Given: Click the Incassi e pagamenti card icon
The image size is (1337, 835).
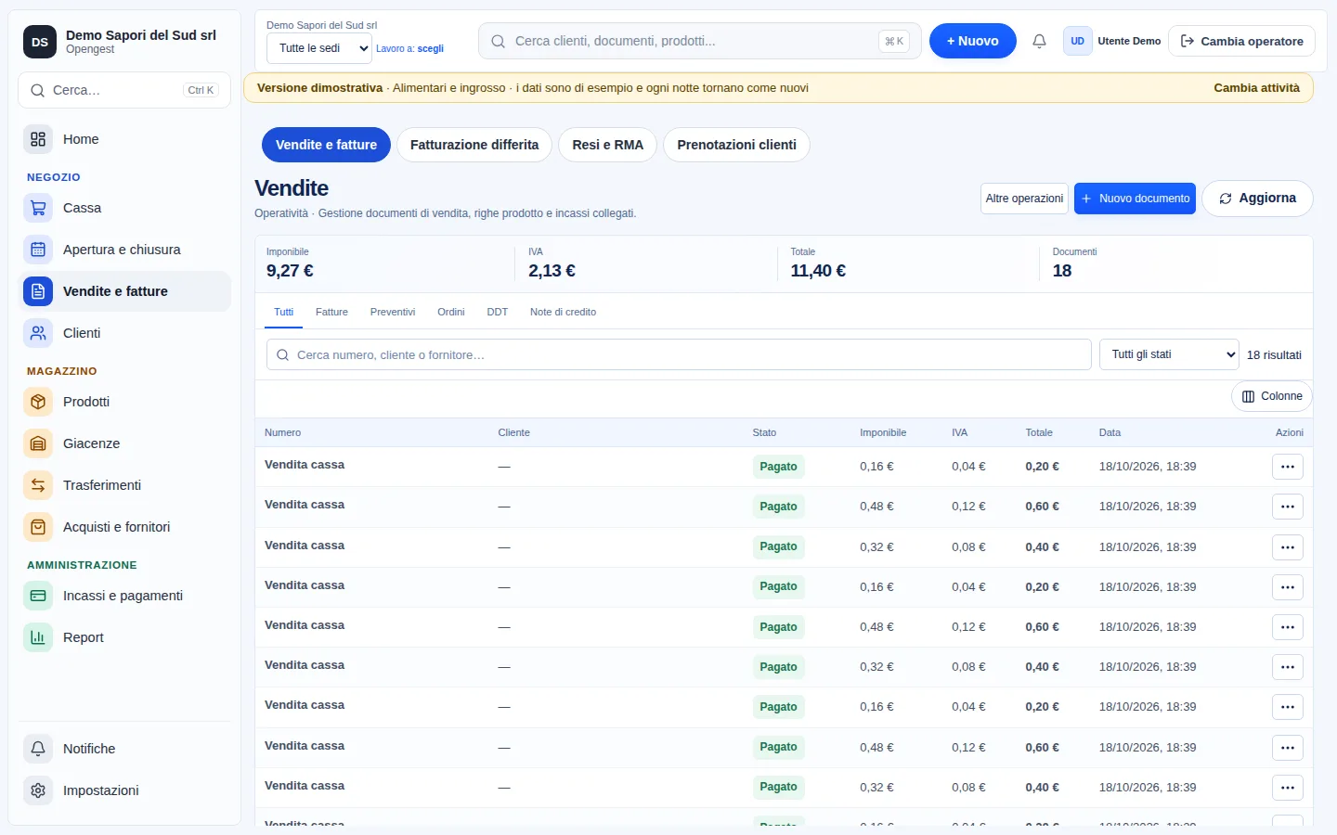Looking at the screenshot, I should [x=38, y=596].
